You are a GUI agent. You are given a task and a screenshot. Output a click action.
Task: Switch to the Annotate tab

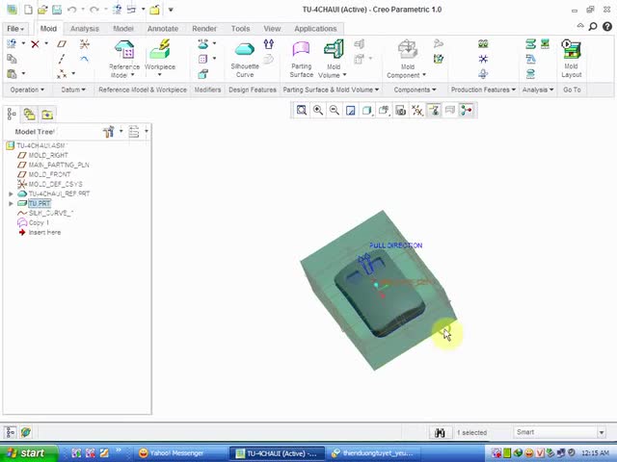163,29
